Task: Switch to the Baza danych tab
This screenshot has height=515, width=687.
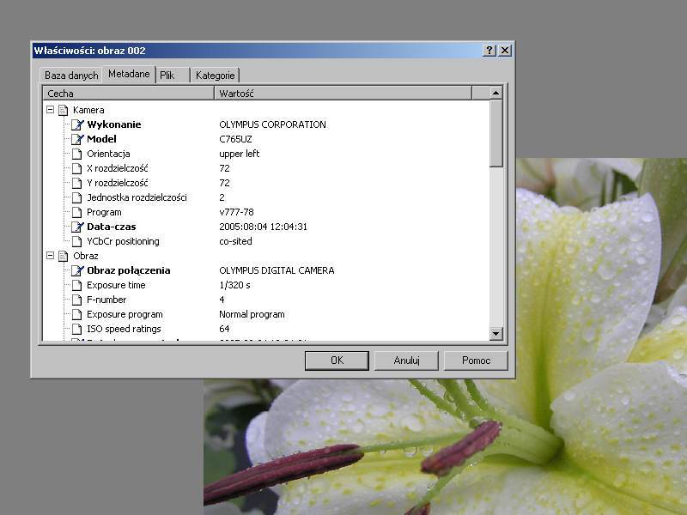Action: pyautogui.click(x=71, y=76)
